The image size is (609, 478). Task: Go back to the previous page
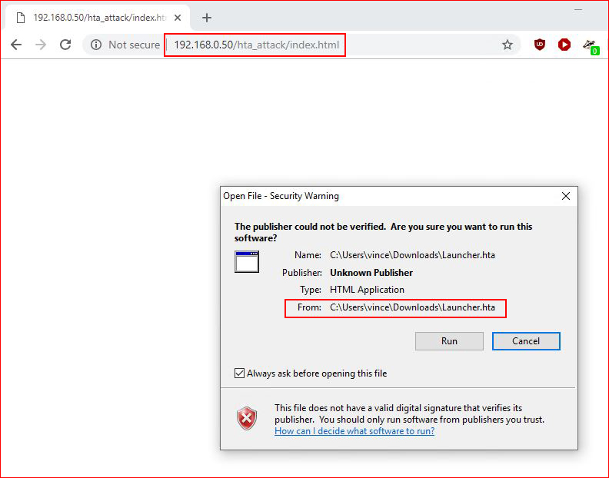point(16,45)
